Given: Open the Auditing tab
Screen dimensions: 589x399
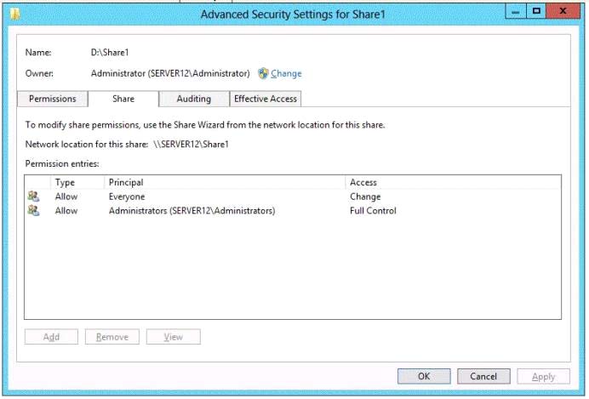Looking at the screenshot, I should pyautogui.click(x=194, y=99).
